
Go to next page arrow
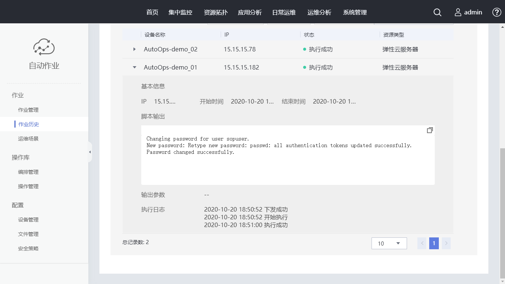(446, 243)
